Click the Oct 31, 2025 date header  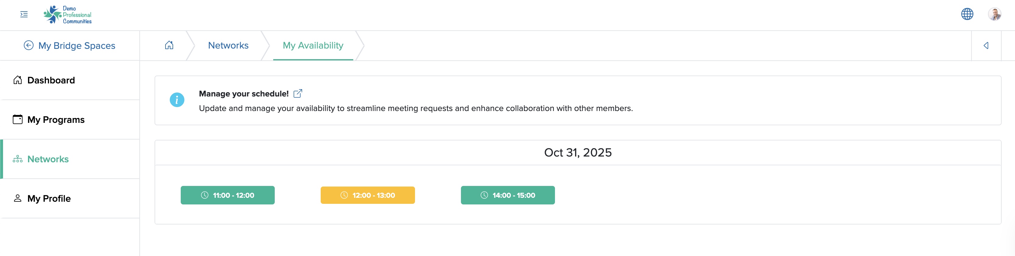click(x=578, y=152)
